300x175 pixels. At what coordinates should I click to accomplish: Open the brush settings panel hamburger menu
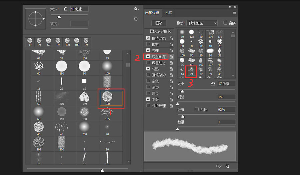(234, 13)
